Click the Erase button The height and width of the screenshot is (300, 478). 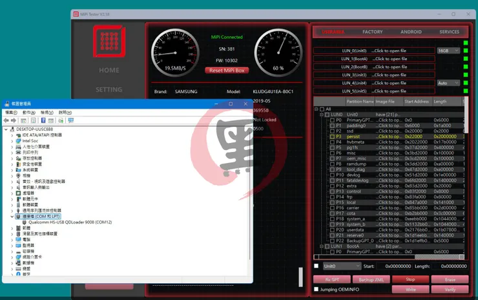(x=450, y=279)
